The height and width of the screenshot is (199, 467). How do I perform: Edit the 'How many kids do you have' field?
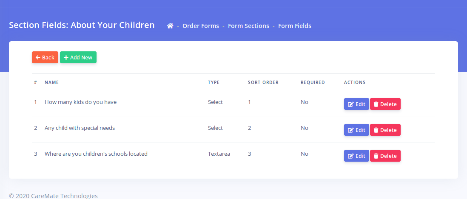[x=356, y=104]
